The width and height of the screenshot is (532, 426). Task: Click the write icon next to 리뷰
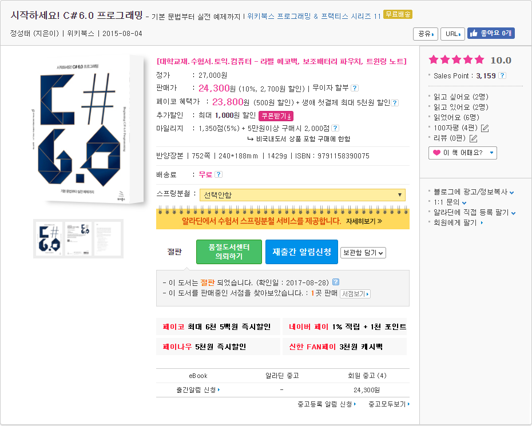tap(473, 138)
